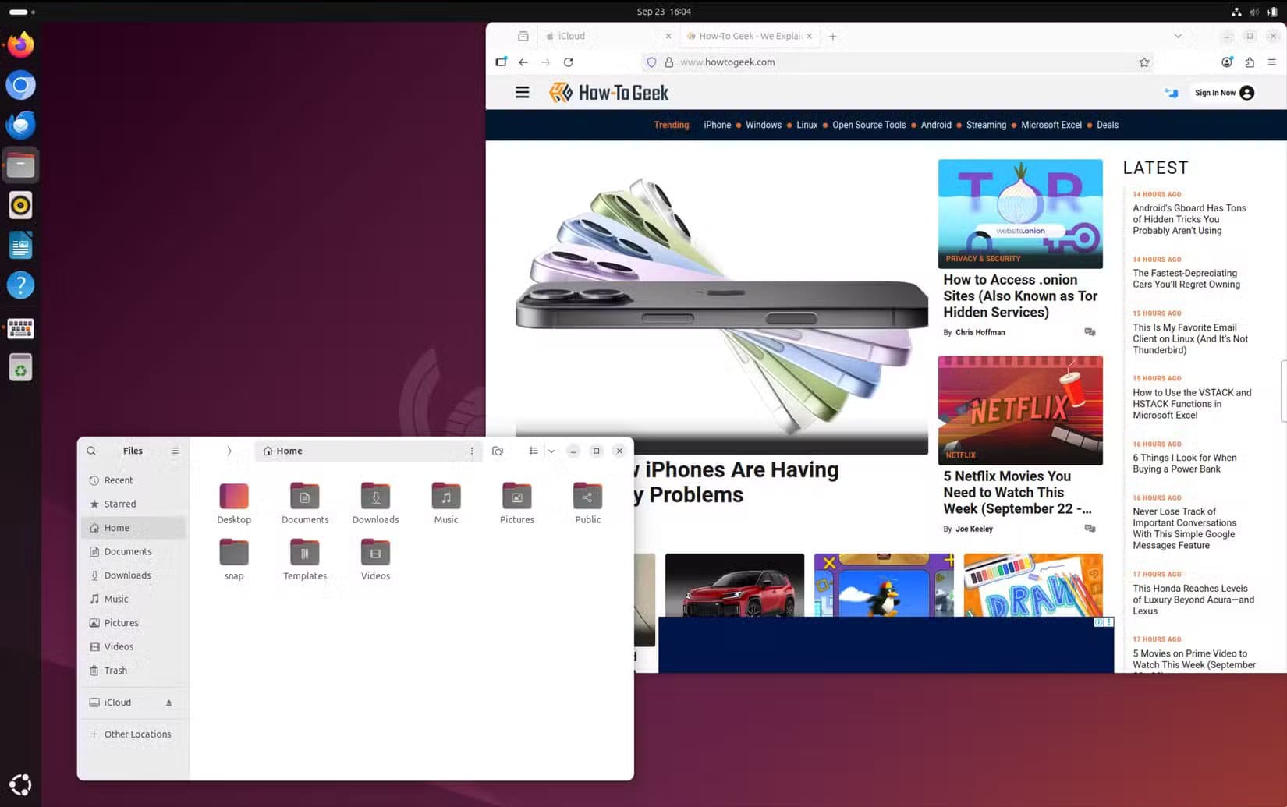Create new folder icon in Files toolbar
1287x807 pixels.
pyautogui.click(x=498, y=451)
